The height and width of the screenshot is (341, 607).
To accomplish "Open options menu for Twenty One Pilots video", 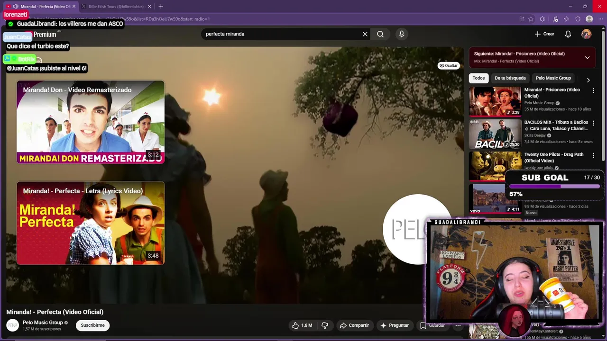I will tap(593, 155).
